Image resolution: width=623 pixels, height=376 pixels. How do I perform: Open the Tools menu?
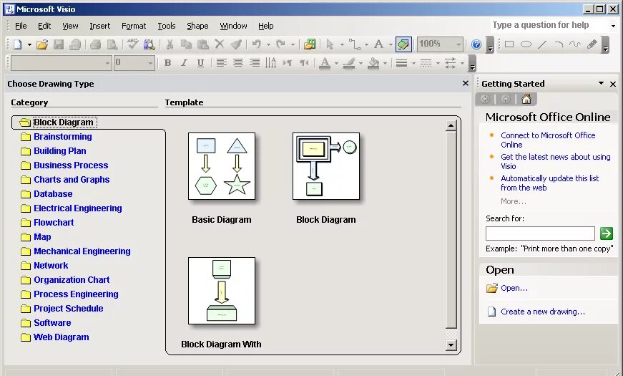coord(167,26)
